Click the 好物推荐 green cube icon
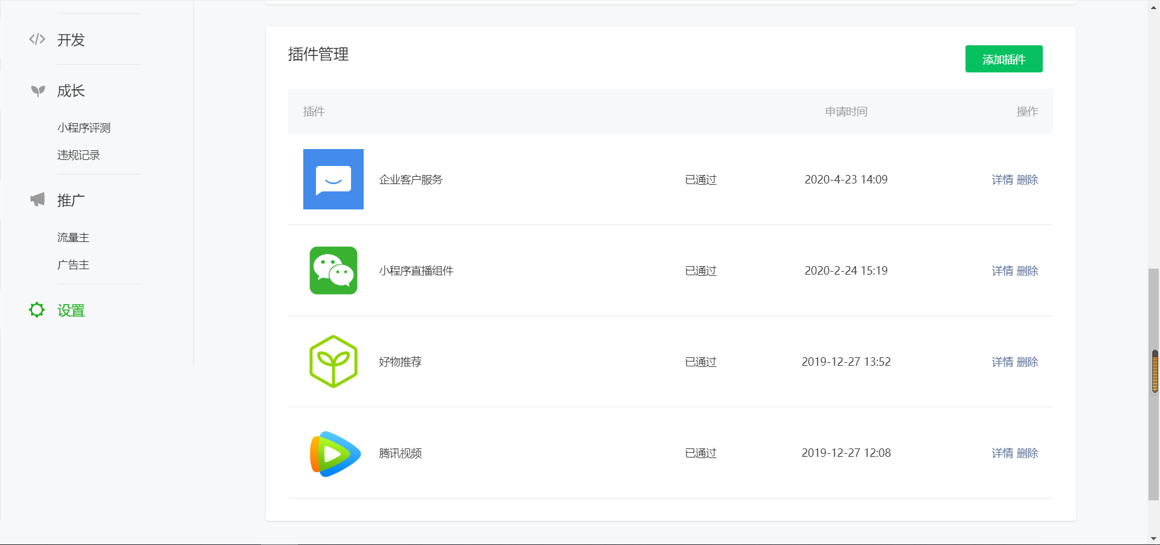 tap(333, 362)
